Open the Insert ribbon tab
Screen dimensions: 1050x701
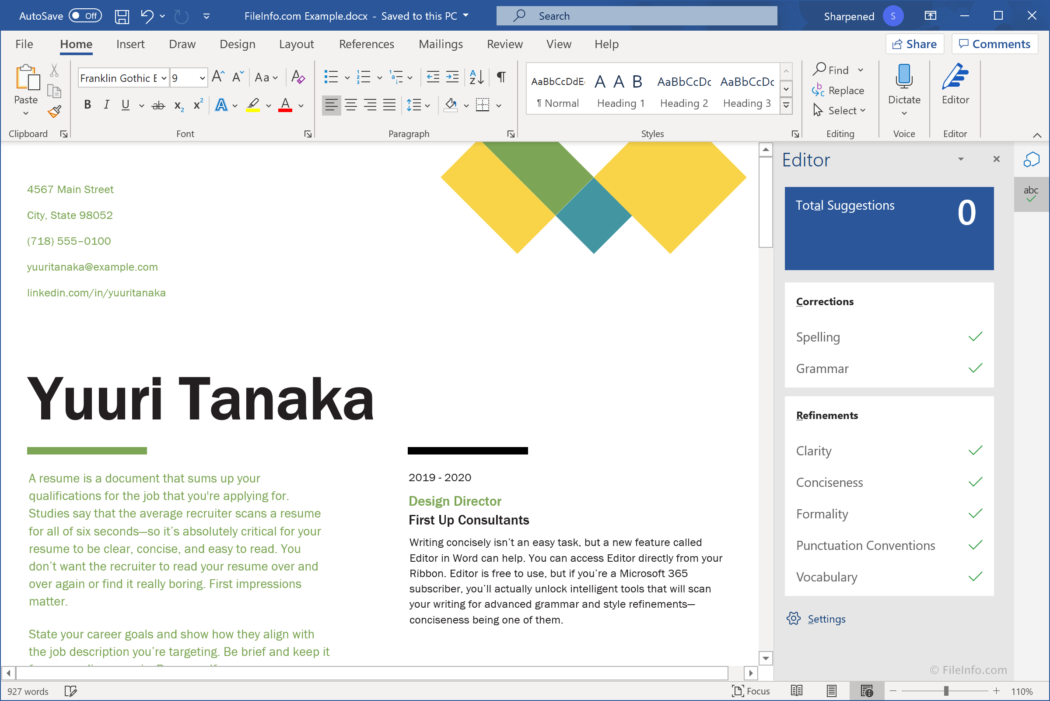(129, 43)
